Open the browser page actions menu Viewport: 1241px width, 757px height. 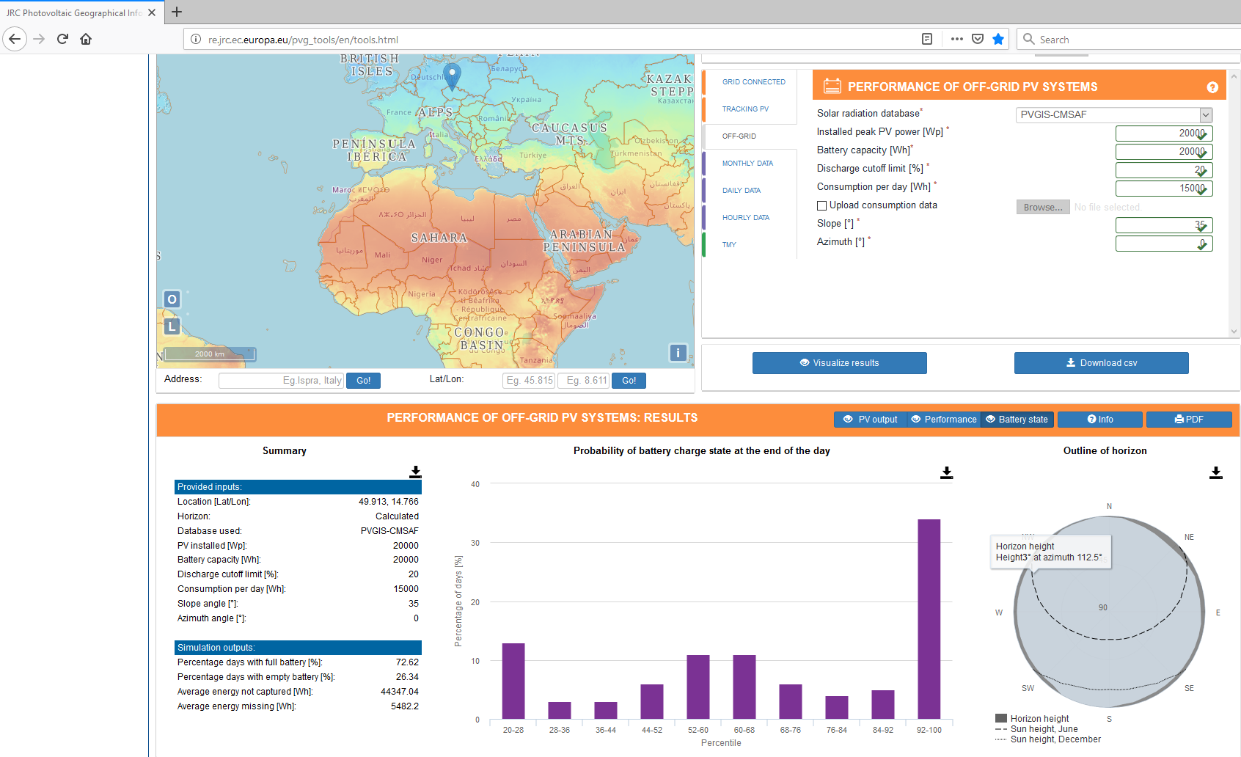[956, 40]
